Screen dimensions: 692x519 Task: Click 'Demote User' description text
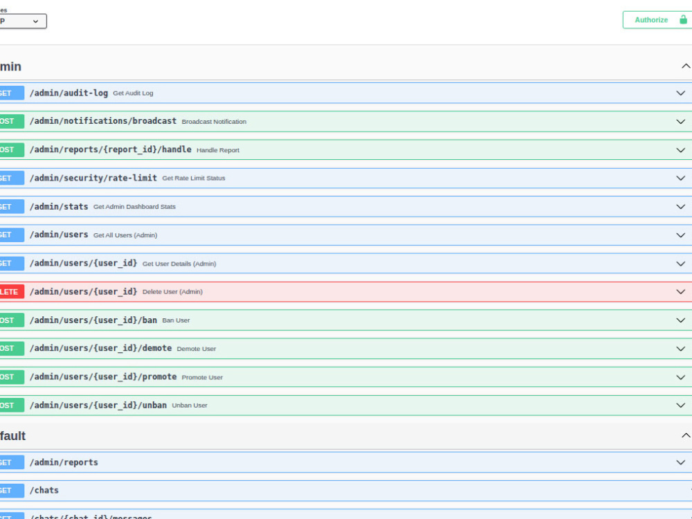(x=197, y=349)
